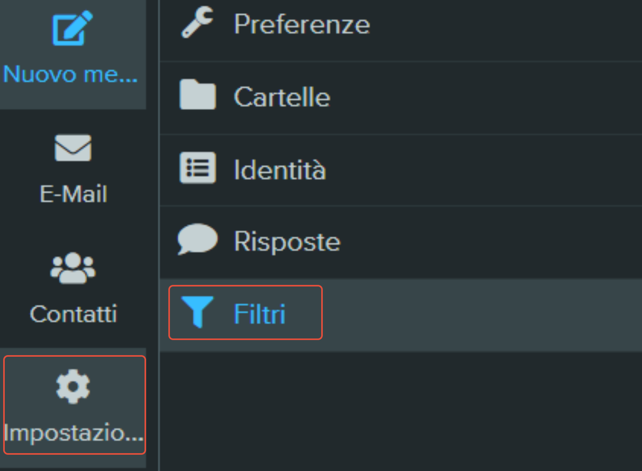Open the Preferenze settings section
The image size is (642, 471).
point(401,25)
